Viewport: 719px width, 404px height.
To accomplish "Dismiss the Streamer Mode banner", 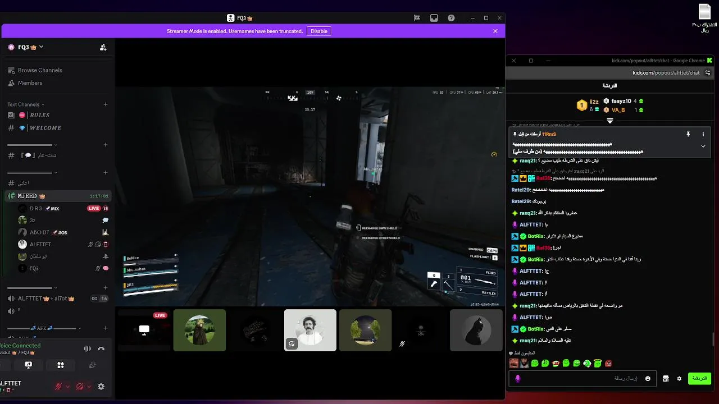I will 495,31.
